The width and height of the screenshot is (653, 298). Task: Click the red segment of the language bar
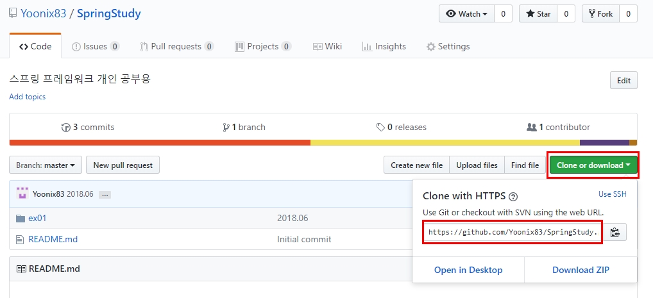[x=160, y=143]
